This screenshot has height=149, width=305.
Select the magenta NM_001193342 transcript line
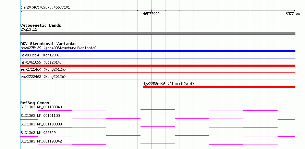[x=158, y=144]
